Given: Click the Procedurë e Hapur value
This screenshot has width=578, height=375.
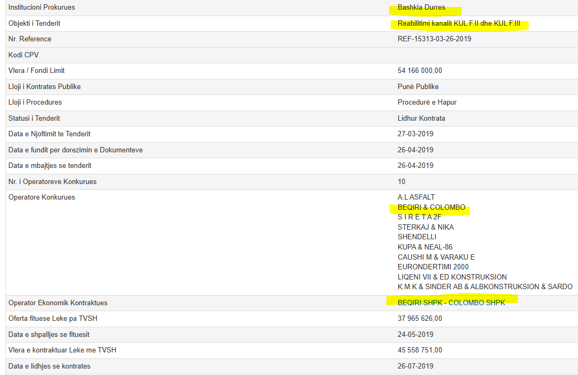Looking at the screenshot, I should click(x=427, y=102).
